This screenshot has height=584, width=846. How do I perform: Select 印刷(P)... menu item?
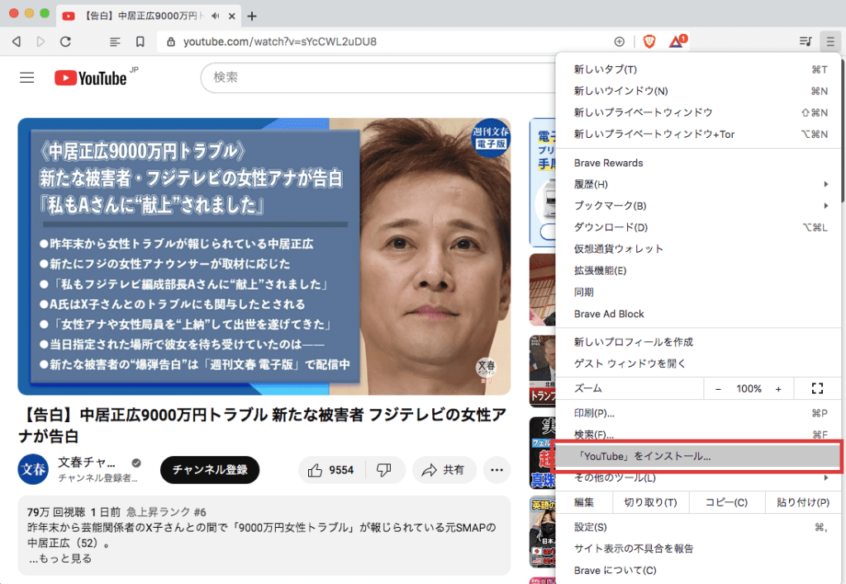[x=699, y=414]
